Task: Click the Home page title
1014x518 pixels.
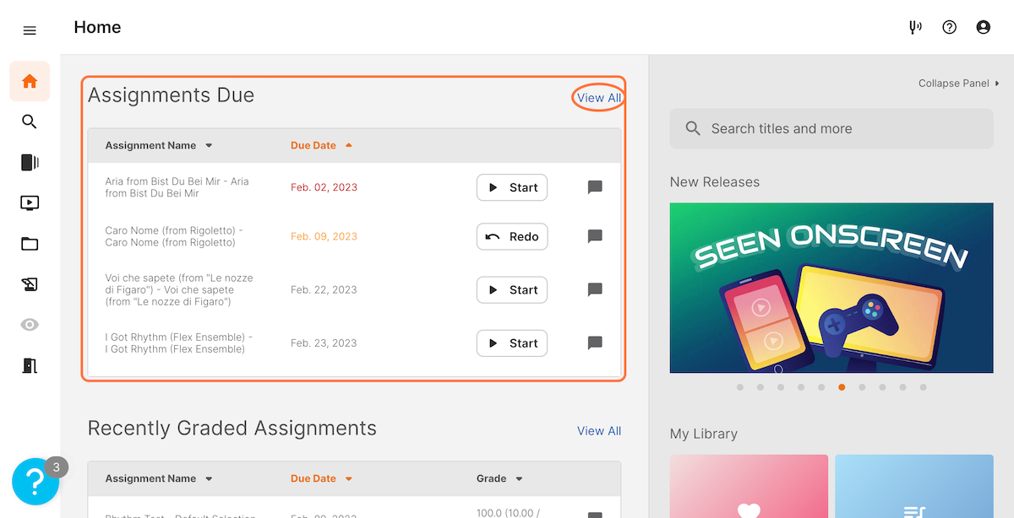Action: tap(97, 27)
